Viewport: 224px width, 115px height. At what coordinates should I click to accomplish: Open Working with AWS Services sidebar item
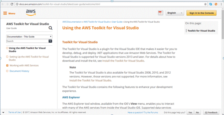click(x=24, y=65)
